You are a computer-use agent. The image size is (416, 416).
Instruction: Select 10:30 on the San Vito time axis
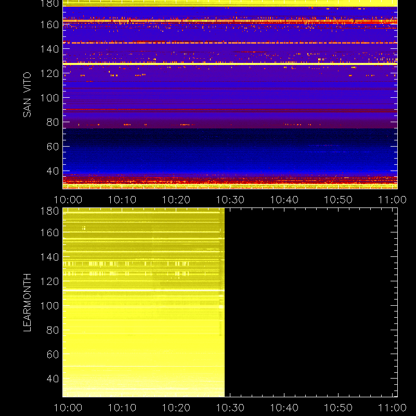point(230,200)
